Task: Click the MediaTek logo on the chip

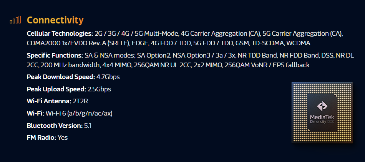Action: (x=322, y=106)
